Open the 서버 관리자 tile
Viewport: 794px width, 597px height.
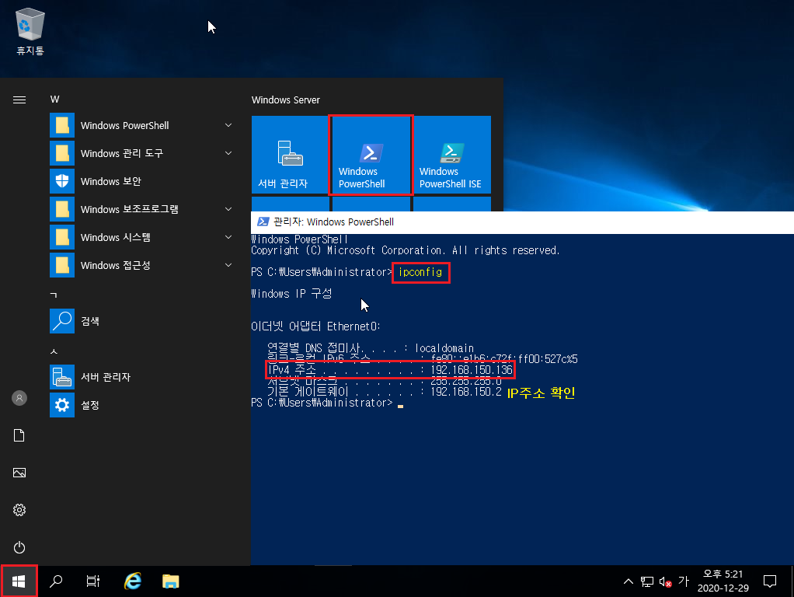click(290, 155)
